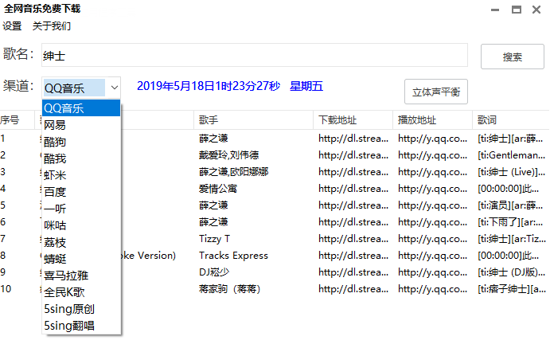The height and width of the screenshot is (348, 550).
Task: Choose 蜻蜓 from the channel list
Action: pyautogui.click(x=81, y=259)
